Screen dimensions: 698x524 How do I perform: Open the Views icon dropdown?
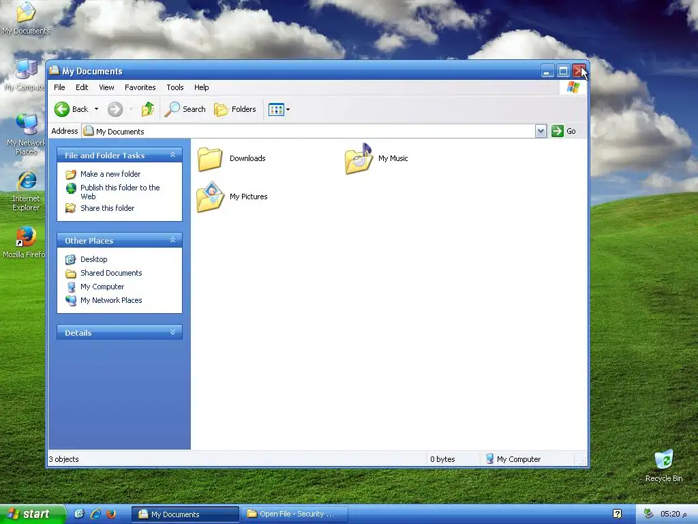(279, 109)
